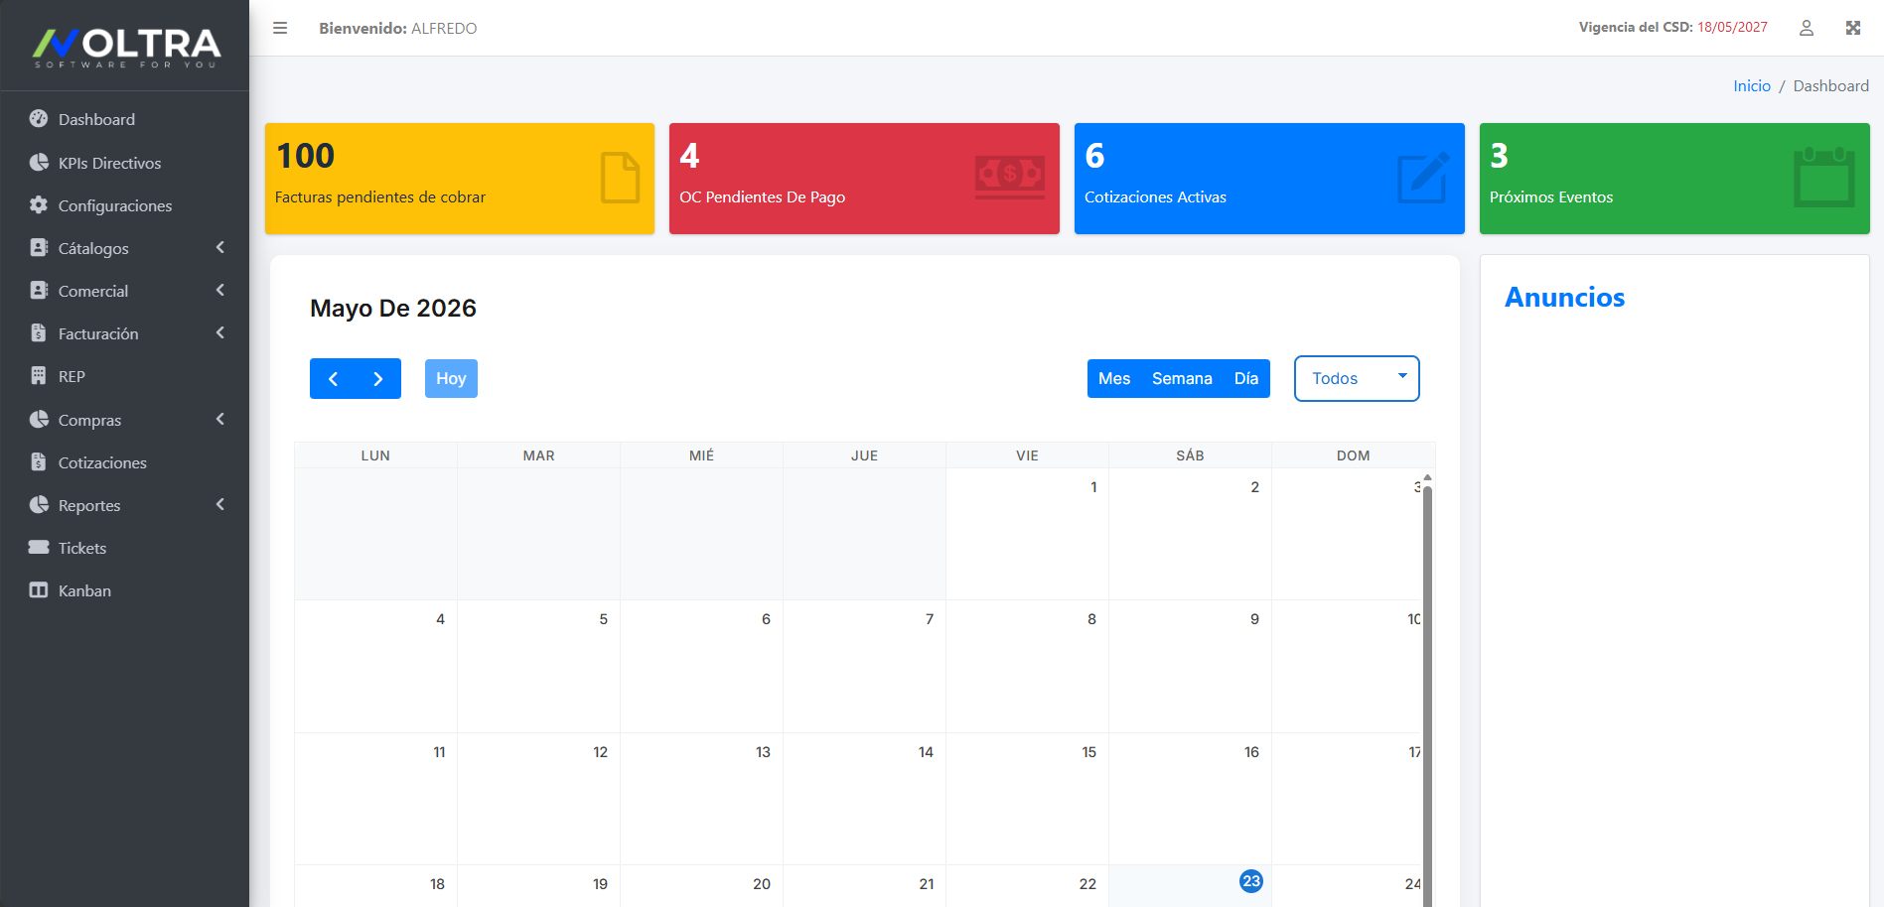
Task: Switch calendar to Día view
Action: (x=1246, y=379)
